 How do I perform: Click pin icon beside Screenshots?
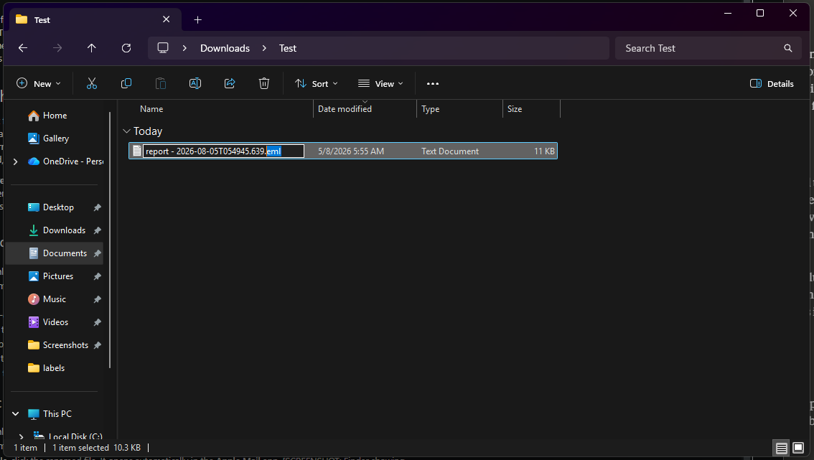tap(97, 345)
